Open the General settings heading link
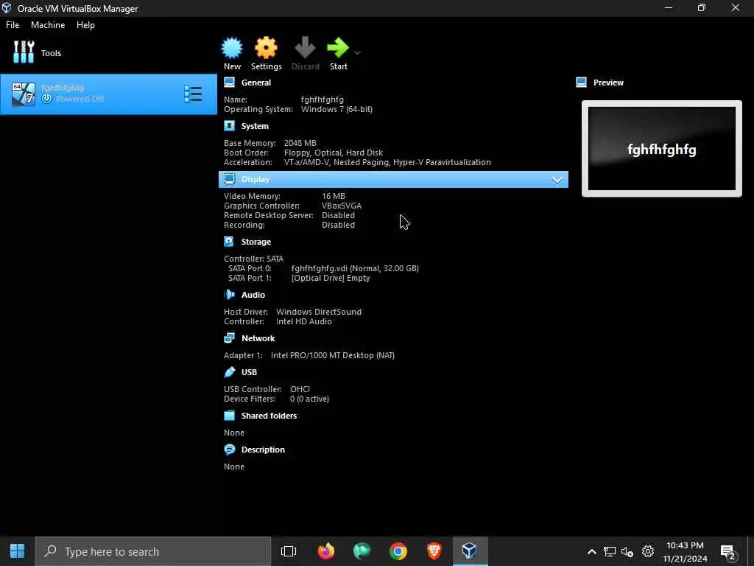Image resolution: width=754 pixels, height=566 pixels. click(256, 83)
